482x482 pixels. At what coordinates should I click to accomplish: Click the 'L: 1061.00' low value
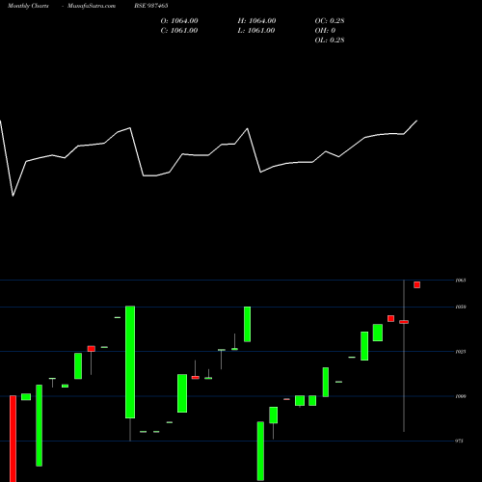click(x=256, y=31)
